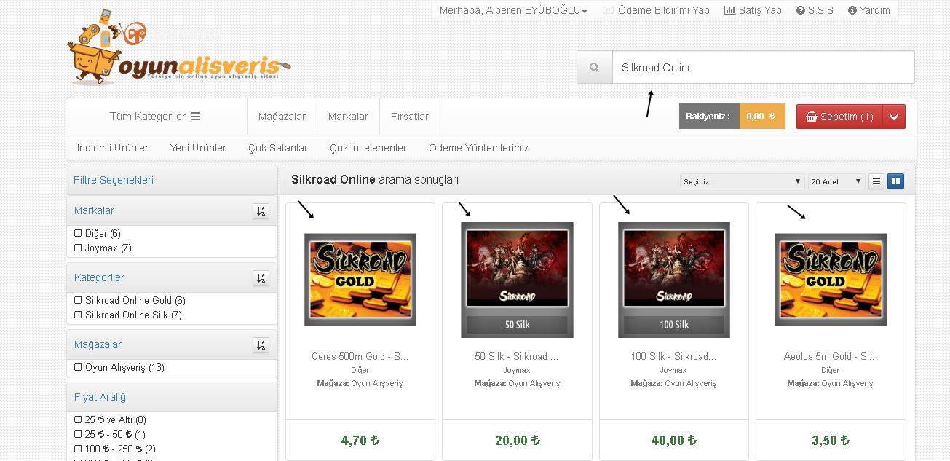Open the Markalar menu item
The image size is (950, 461).
(348, 117)
